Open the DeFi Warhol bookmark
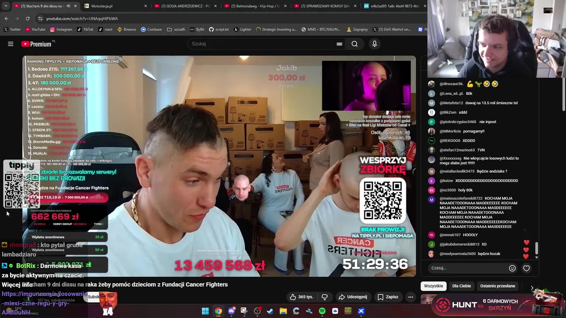 click(392, 30)
